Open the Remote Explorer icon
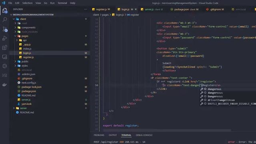Viewport: 256px width, 144px height. tap(4, 57)
